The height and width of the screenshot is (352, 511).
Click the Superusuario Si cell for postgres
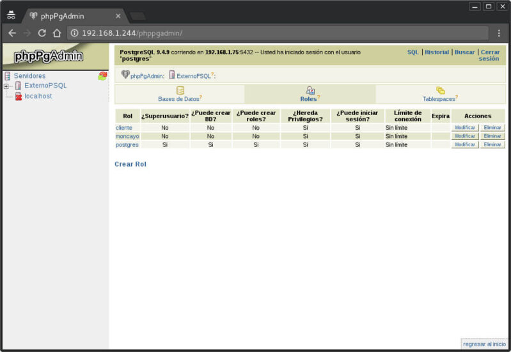[x=165, y=144]
